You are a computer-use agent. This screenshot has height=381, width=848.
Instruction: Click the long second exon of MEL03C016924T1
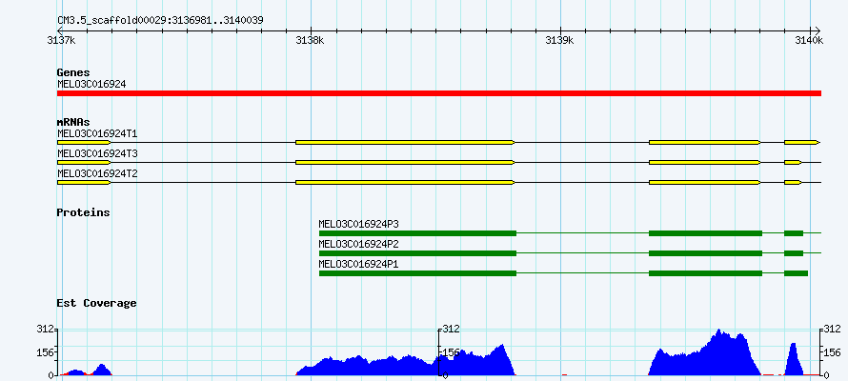405,142
